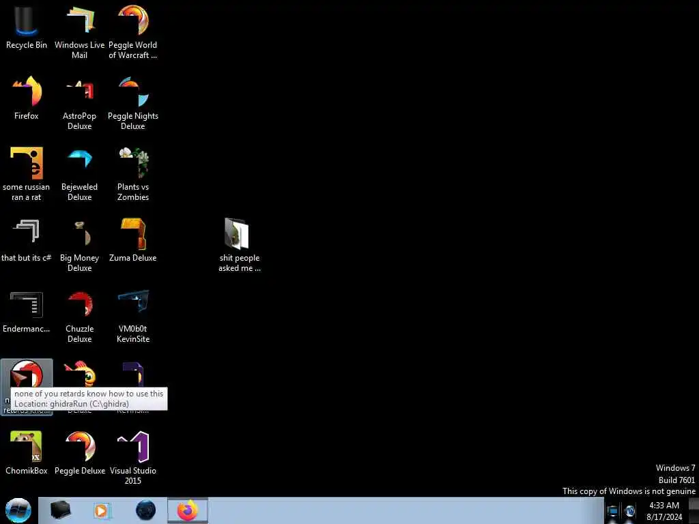
Task: Switch to the Firefox taskbar button
Action: pos(188,510)
